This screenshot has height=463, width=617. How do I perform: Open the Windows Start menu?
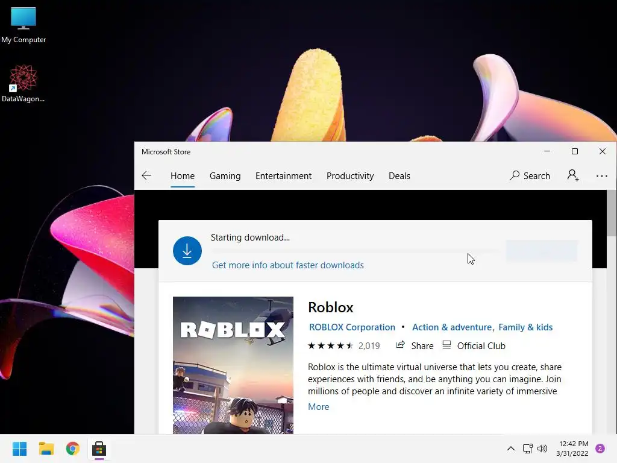19,449
